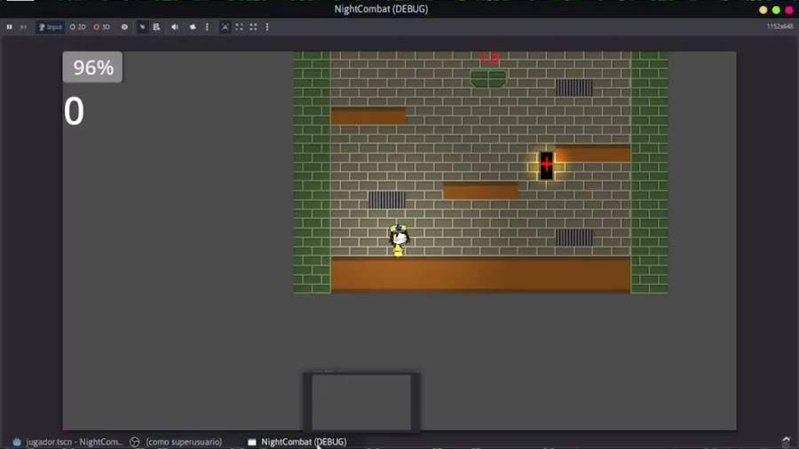Switch to (como superusuario) taskbar window
The height and width of the screenshot is (449, 799).
point(178,442)
